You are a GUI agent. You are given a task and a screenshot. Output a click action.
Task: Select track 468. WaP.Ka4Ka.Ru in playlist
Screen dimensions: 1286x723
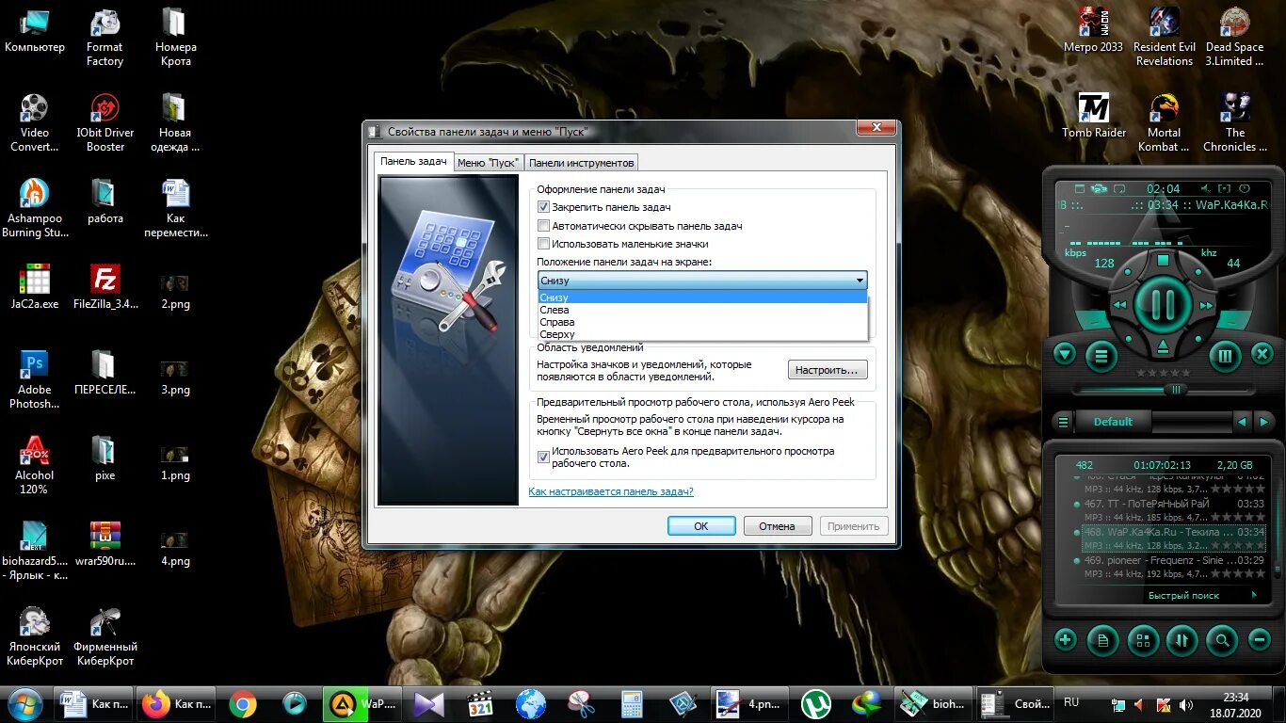pyautogui.click(x=1174, y=538)
